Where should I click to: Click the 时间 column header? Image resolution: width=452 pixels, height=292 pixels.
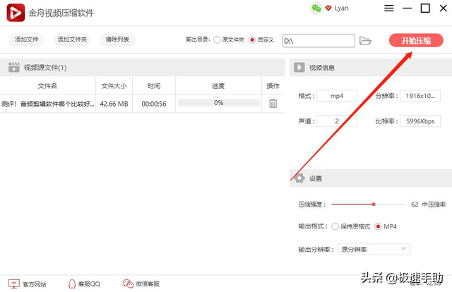(x=154, y=85)
